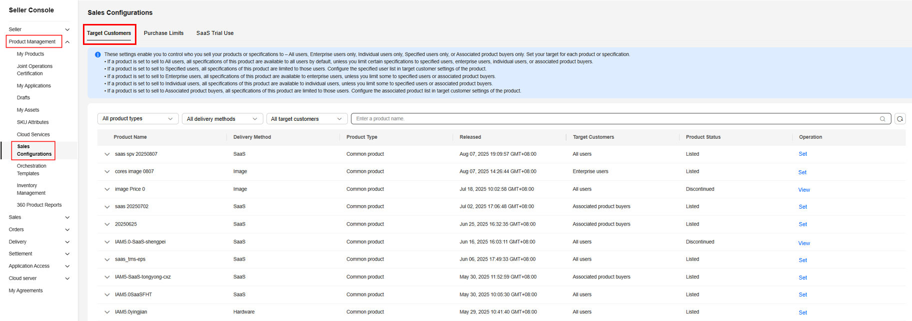Open My Agreements in the sidebar

click(25, 291)
